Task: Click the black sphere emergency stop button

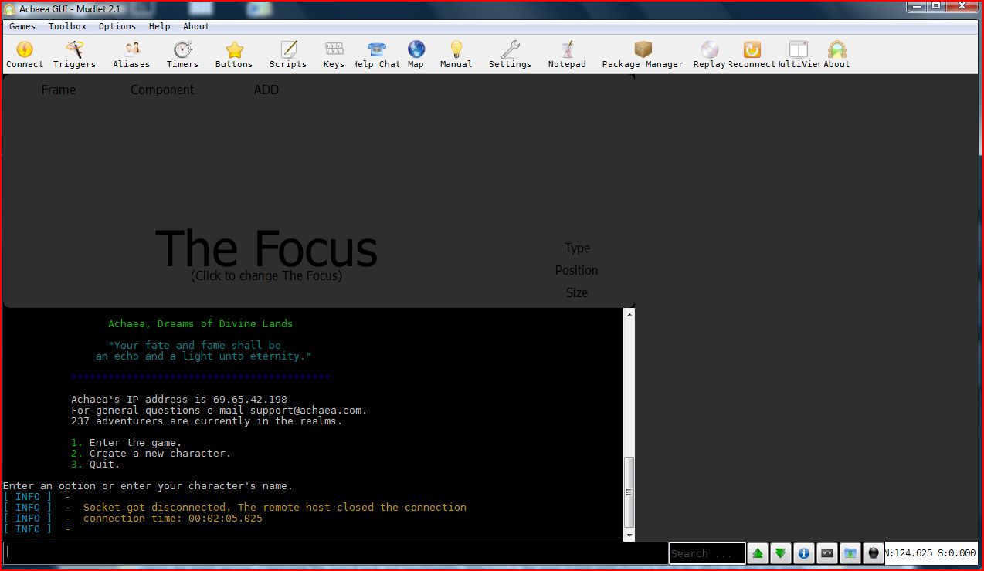Action: 873,553
